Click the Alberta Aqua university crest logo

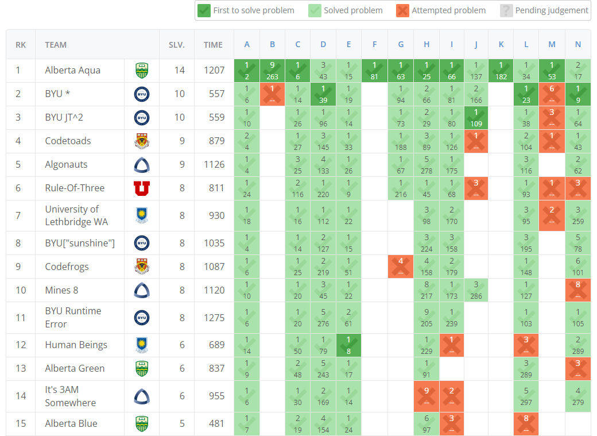[141, 70]
